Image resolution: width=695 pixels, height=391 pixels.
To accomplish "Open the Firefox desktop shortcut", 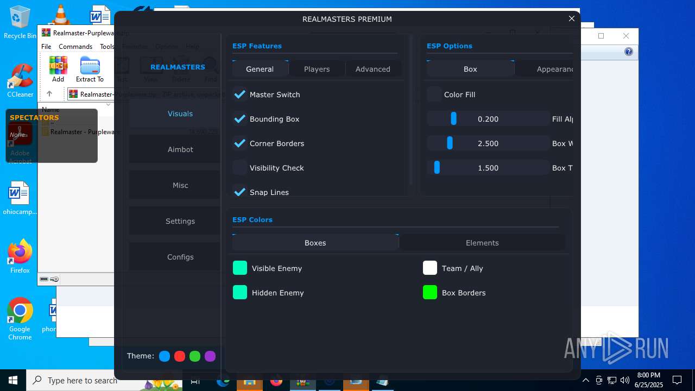I will coord(20,256).
